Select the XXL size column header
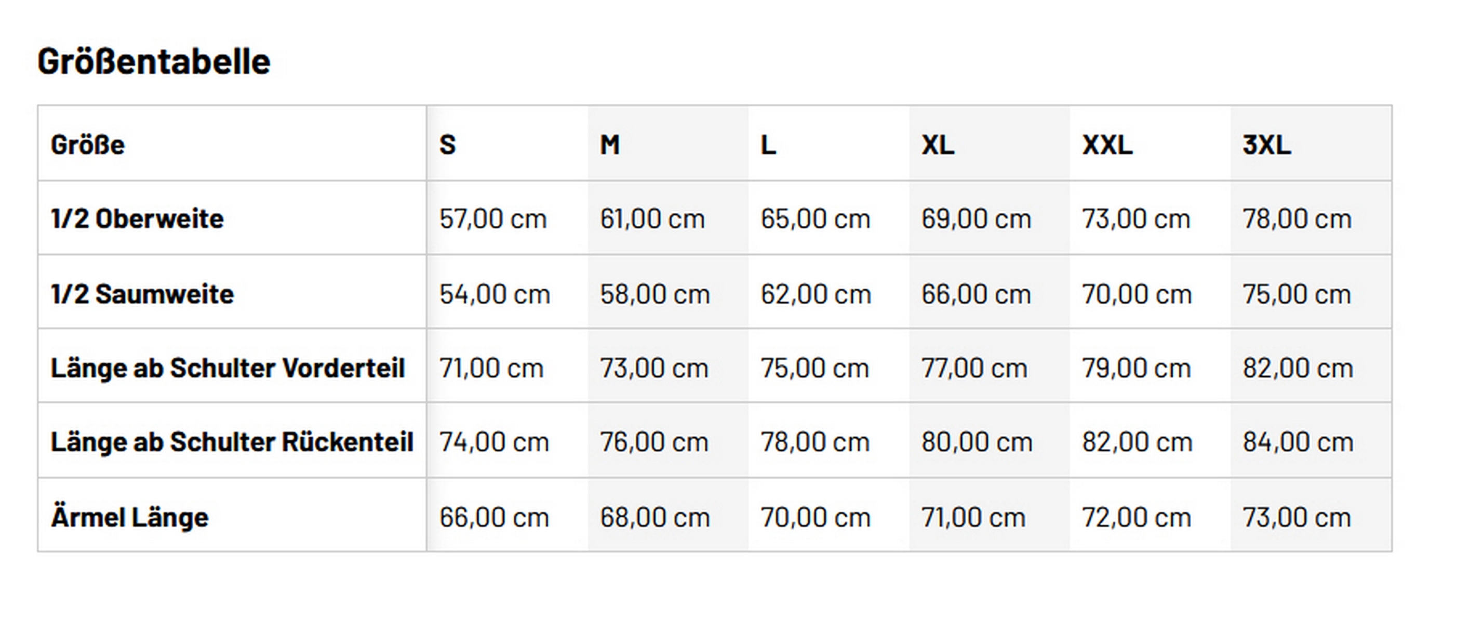The width and height of the screenshot is (1470, 623). coord(1107,144)
